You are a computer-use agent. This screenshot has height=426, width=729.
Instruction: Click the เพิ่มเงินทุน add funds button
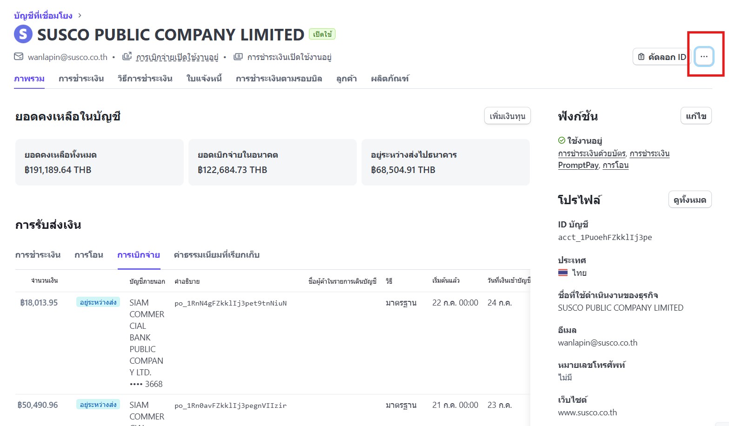tap(507, 116)
